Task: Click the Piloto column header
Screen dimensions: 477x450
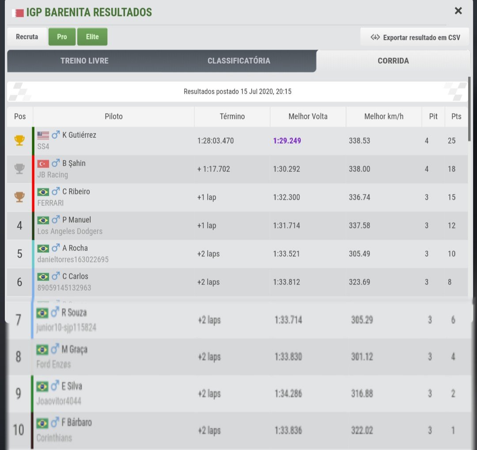Action: click(x=114, y=117)
